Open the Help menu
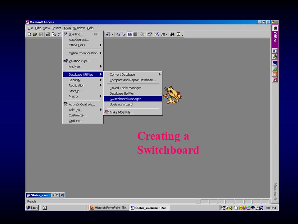Viewport: 298px width, 224px height. [90, 28]
